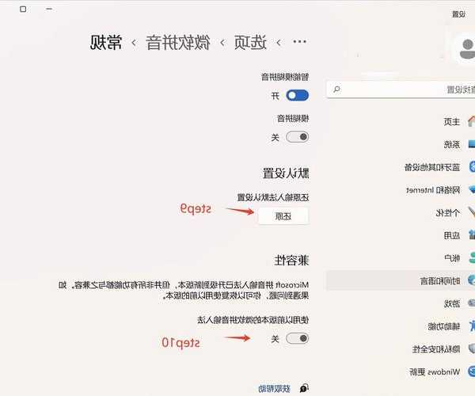This screenshot has width=475, height=396.
Task: Click the 网络和 Internet network icon
Action: 471,190
